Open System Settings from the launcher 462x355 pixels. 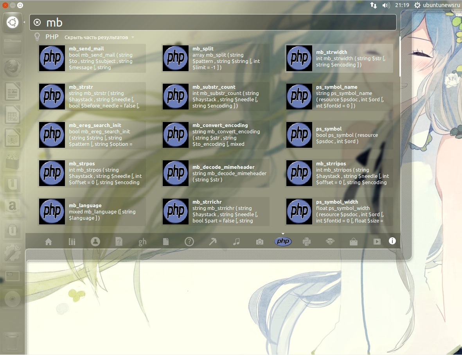point(13,253)
